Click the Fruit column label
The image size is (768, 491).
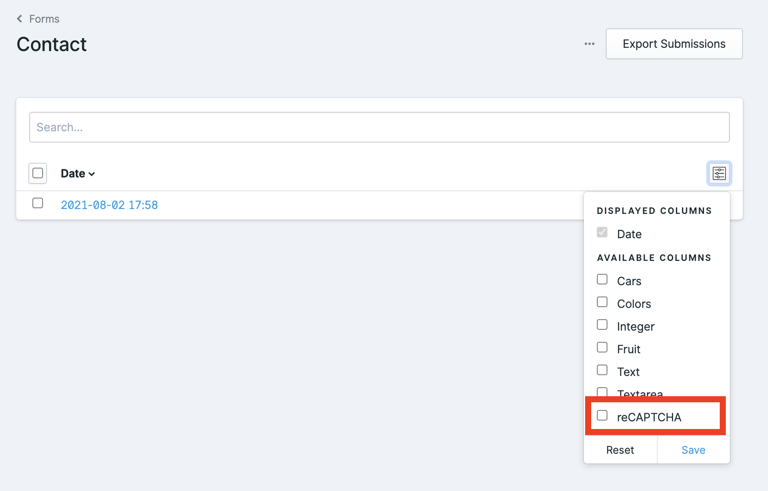629,349
